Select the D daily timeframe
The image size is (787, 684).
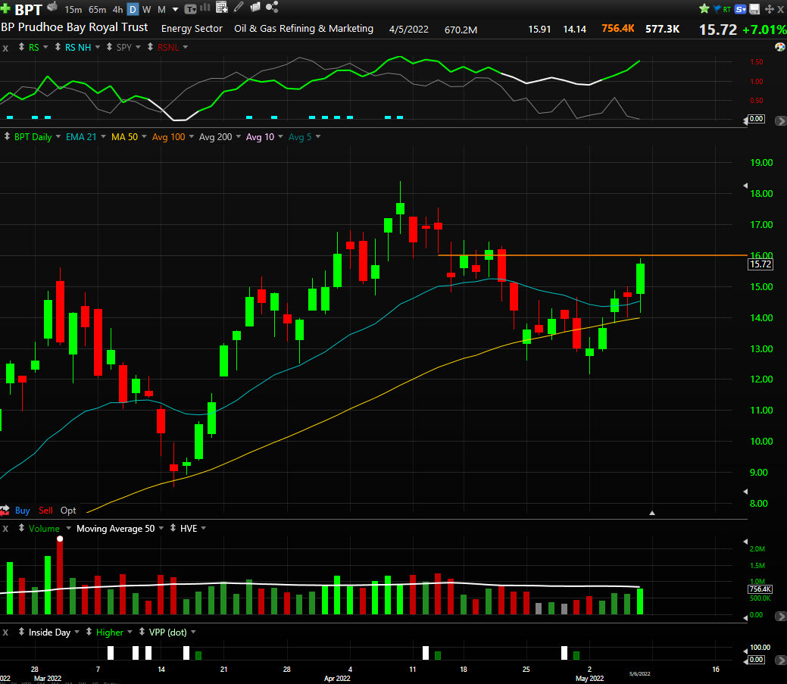coord(133,10)
